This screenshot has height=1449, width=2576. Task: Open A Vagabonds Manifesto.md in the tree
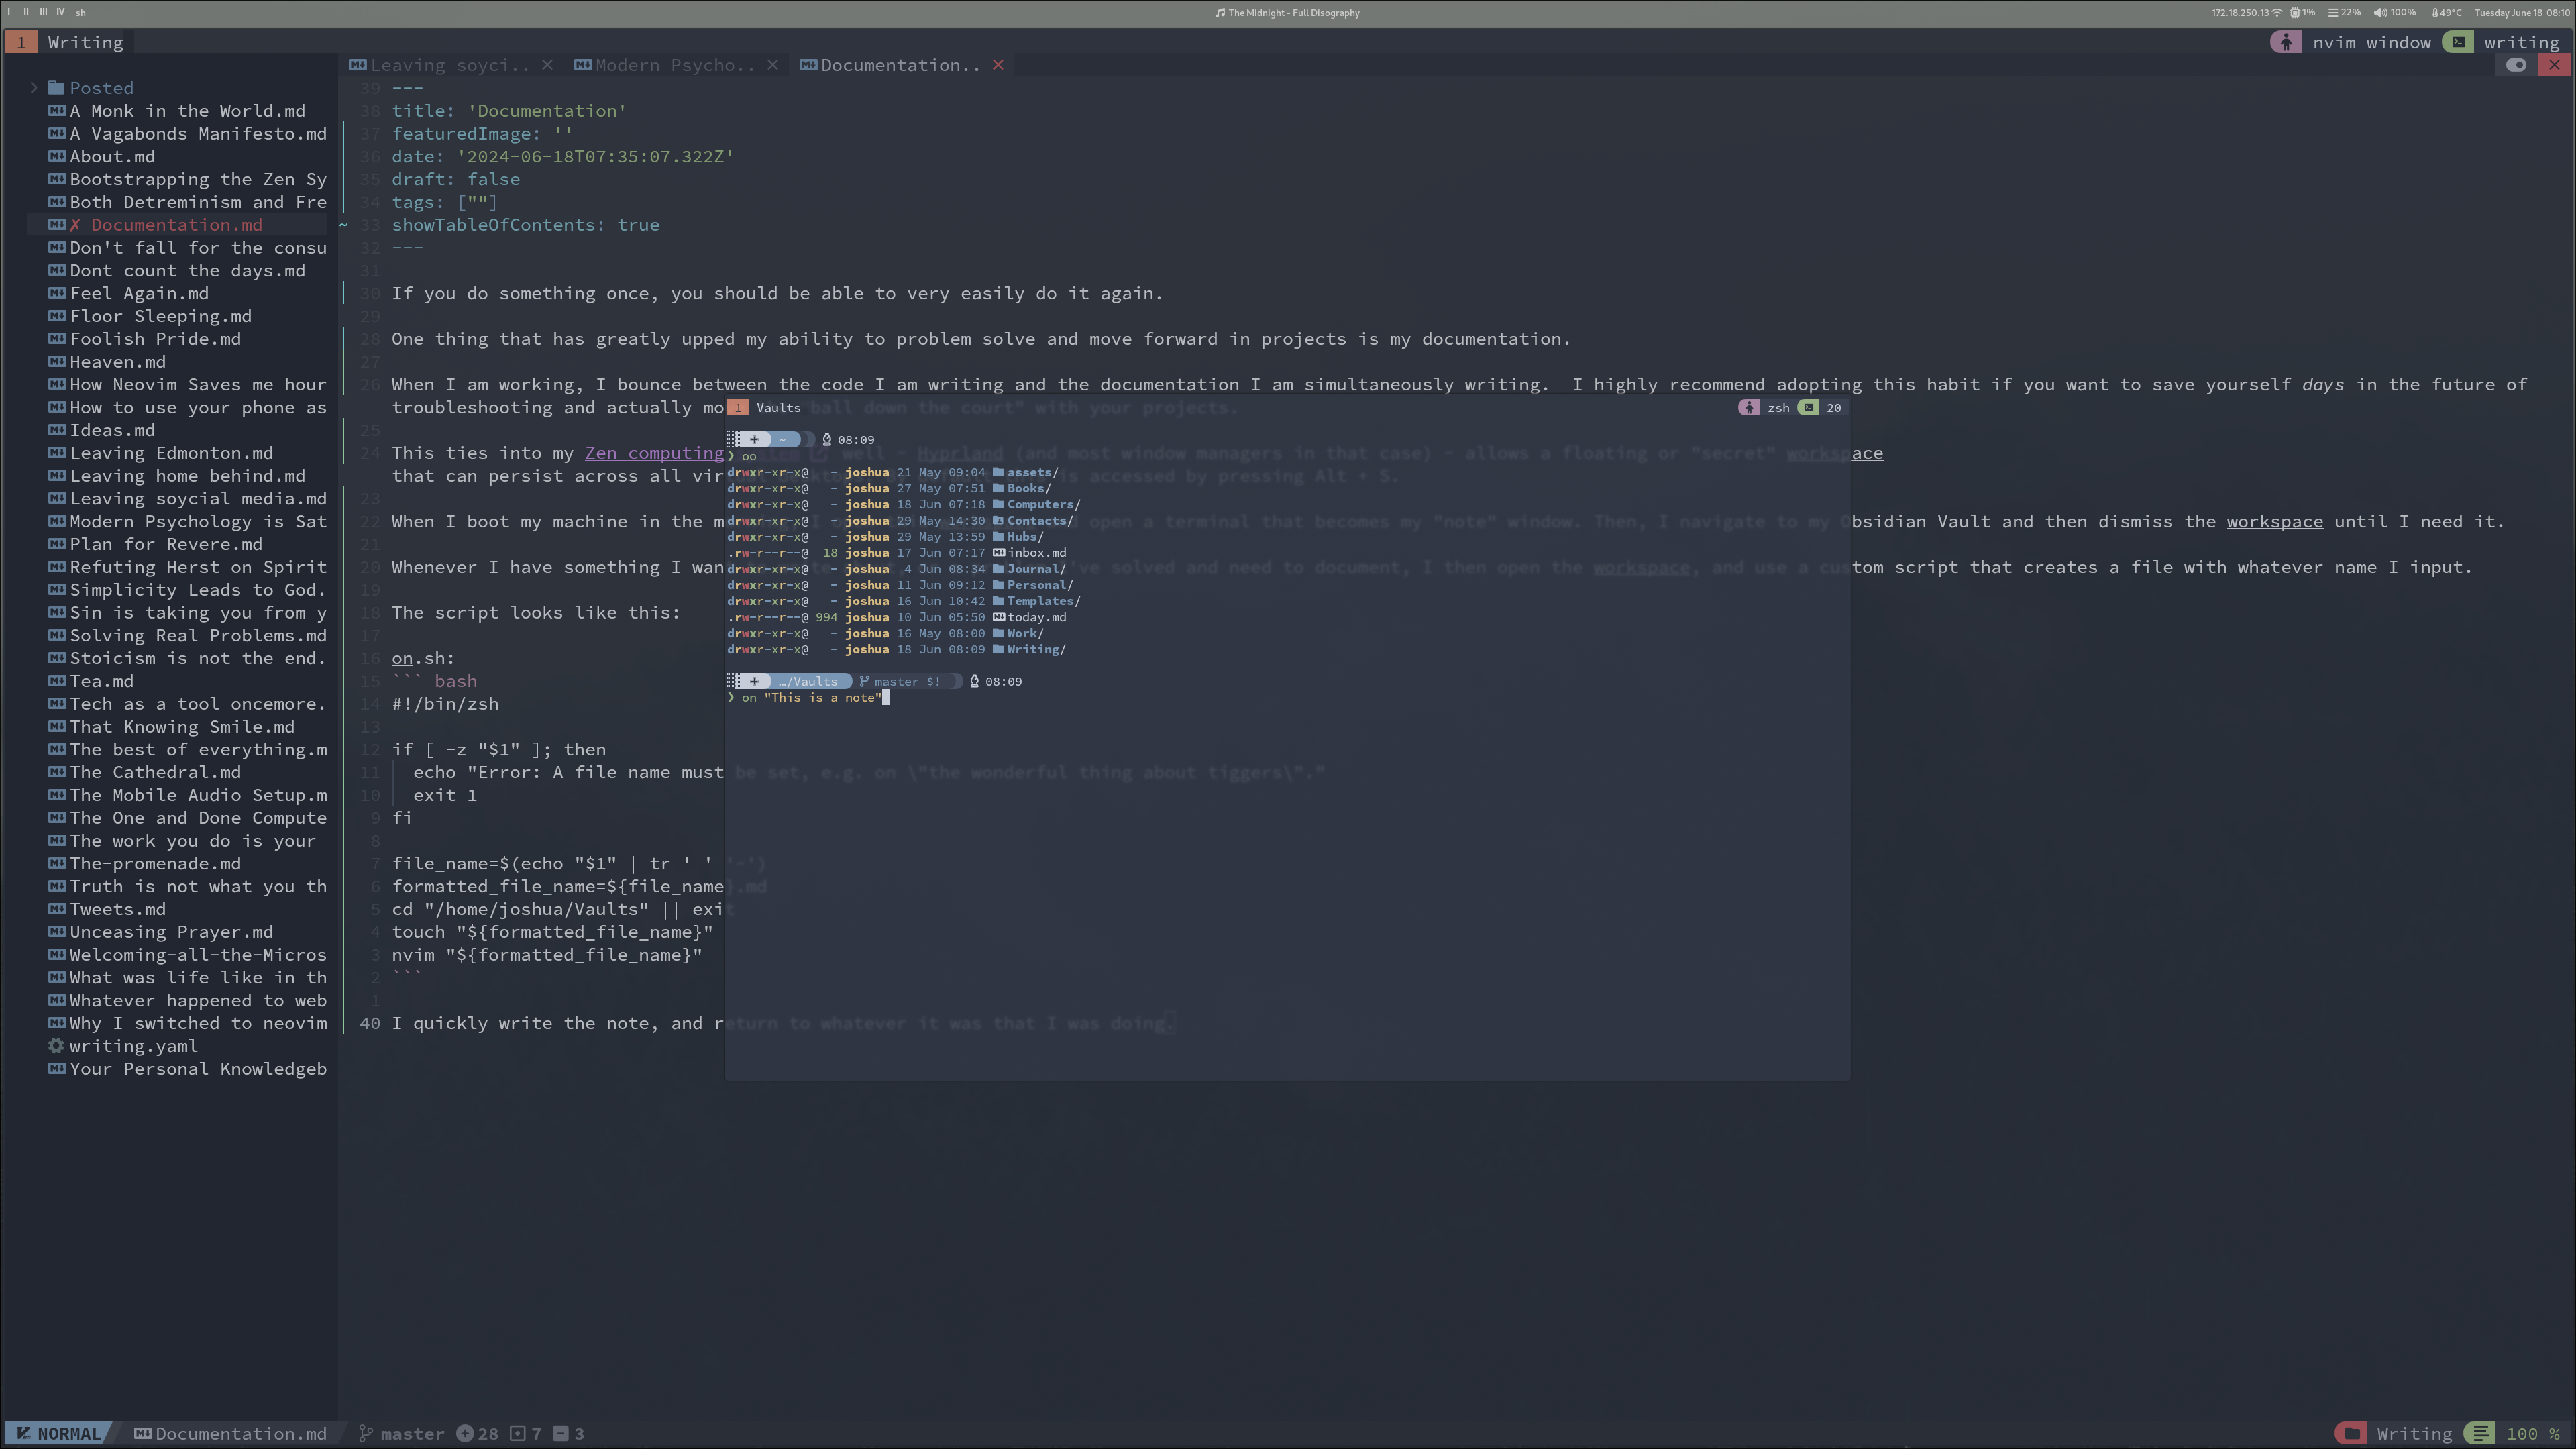coord(198,134)
